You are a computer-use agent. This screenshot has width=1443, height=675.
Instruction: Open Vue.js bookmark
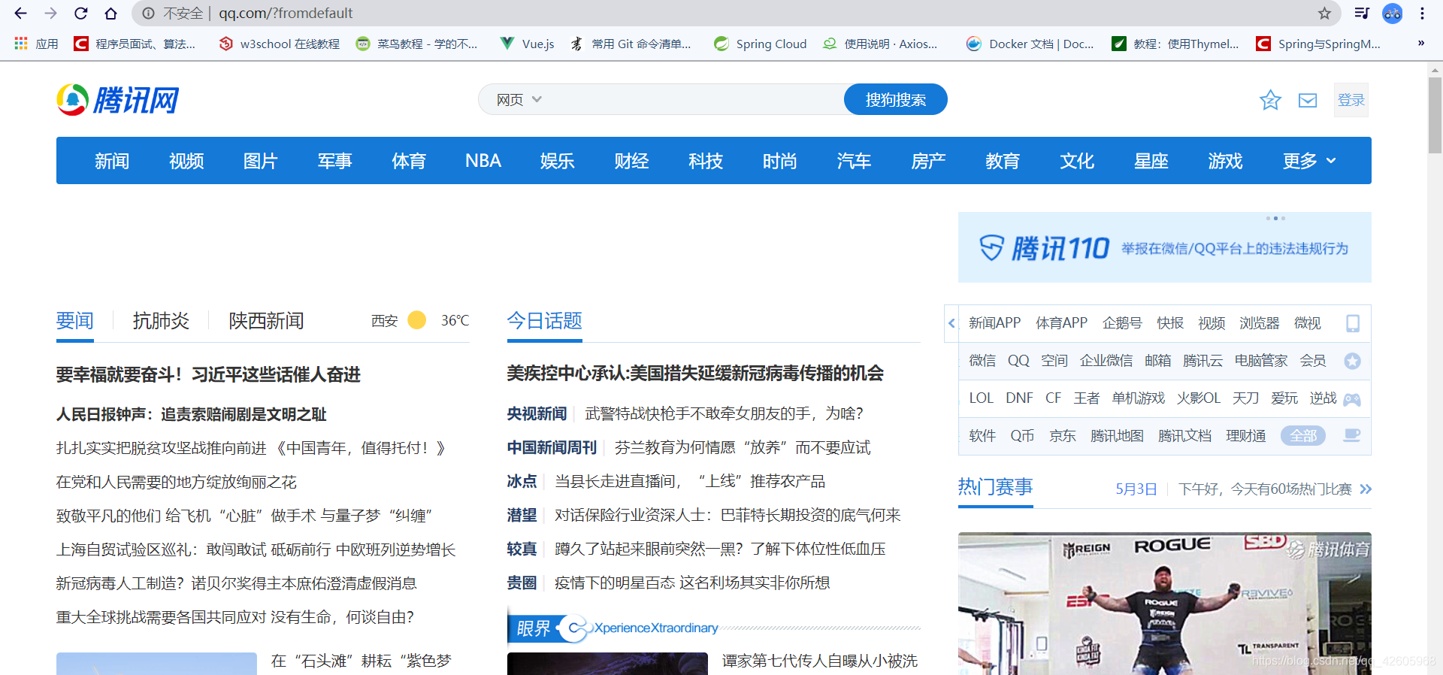point(528,44)
